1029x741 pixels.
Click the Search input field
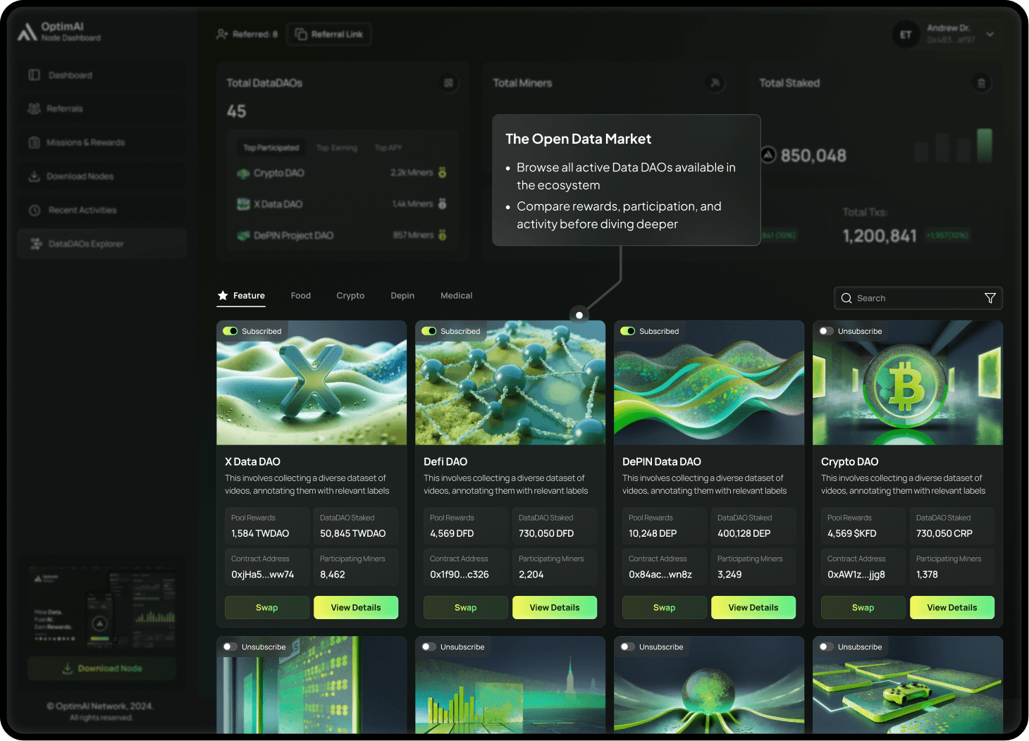tap(909, 298)
